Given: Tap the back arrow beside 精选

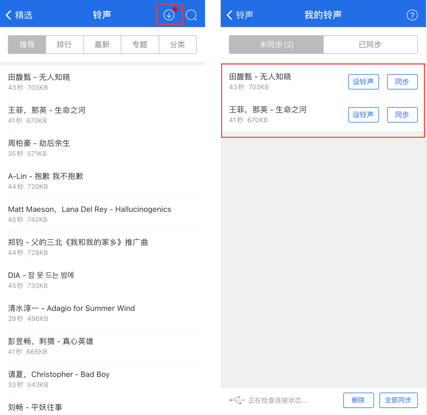Looking at the screenshot, I should tap(8, 15).
